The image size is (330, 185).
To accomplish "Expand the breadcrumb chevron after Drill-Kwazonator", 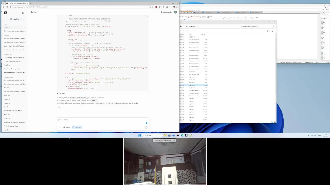I will tap(198, 26).
